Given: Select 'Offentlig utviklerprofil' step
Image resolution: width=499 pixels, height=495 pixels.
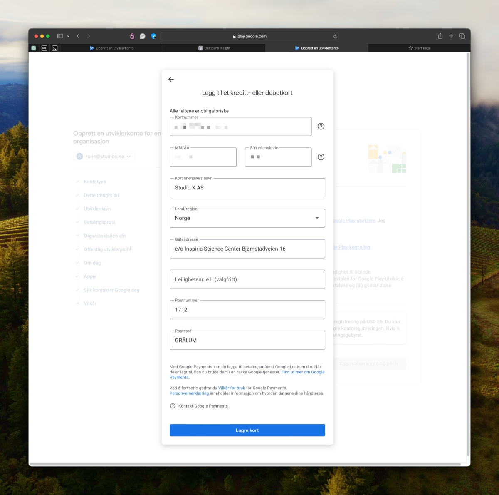Looking at the screenshot, I should pyautogui.click(x=107, y=249).
